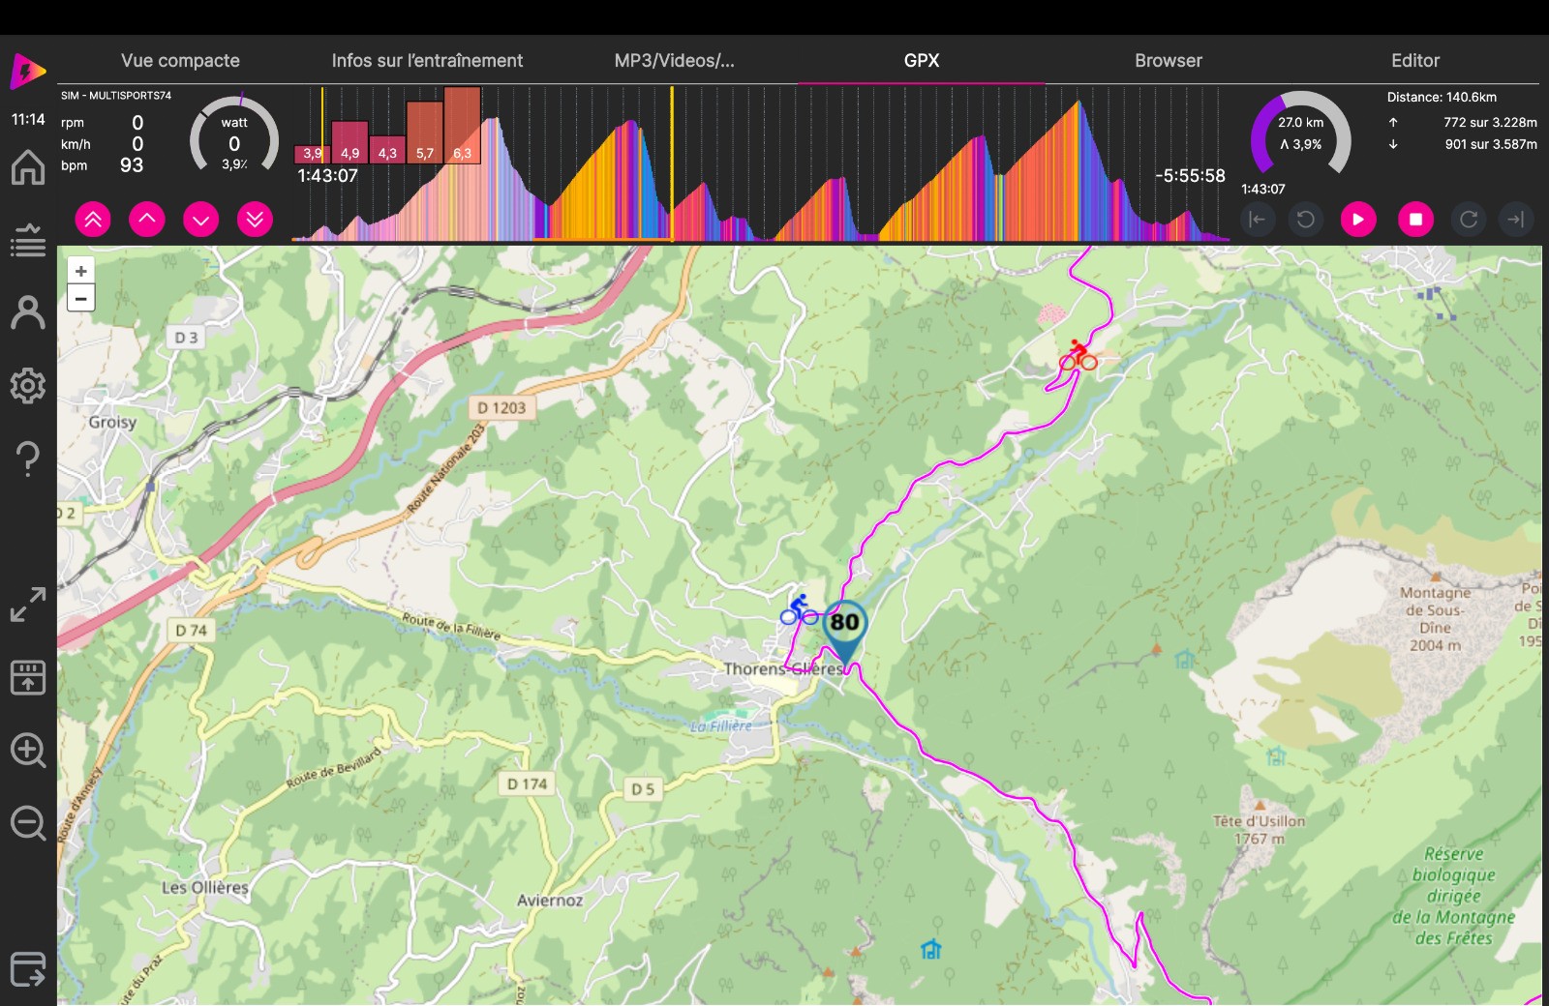Click the magnifier zoom-in icon in sidebar
Screen dimensions: 1549x1006
[28, 750]
